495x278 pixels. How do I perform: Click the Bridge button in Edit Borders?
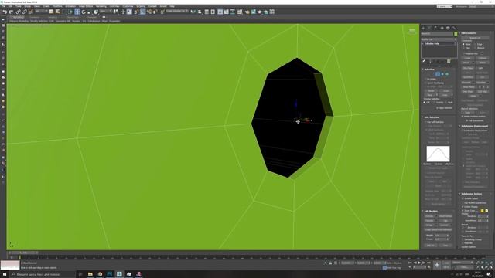pos(429,225)
